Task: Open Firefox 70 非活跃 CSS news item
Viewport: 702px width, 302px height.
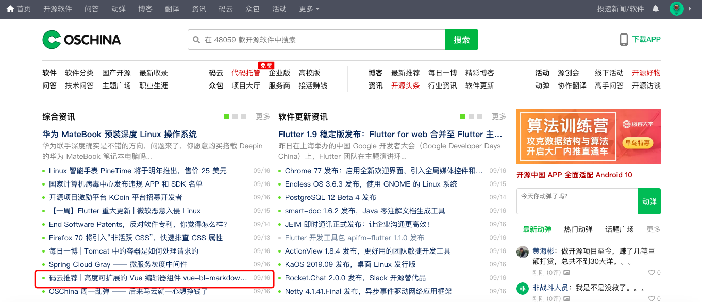Action: (x=136, y=238)
